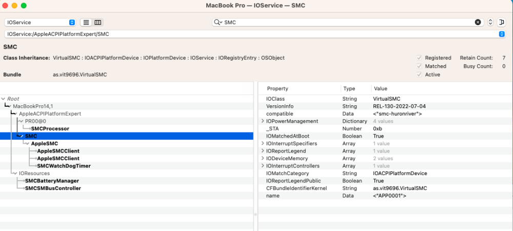
Task: Select SMCProcessor in the tree
Action: [50, 128]
